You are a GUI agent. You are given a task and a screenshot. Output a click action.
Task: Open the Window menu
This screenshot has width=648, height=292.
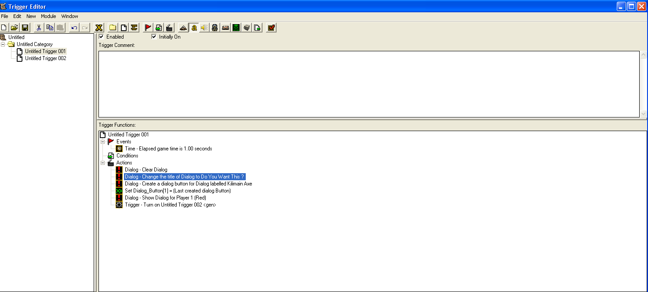[69, 16]
